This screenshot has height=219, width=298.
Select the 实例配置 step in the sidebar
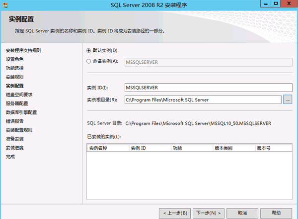tap(14, 86)
